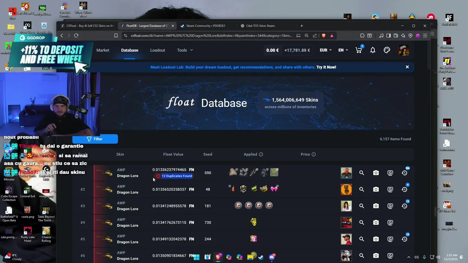Expand the Tools dropdown menu
The height and width of the screenshot is (263, 468).
[185, 50]
